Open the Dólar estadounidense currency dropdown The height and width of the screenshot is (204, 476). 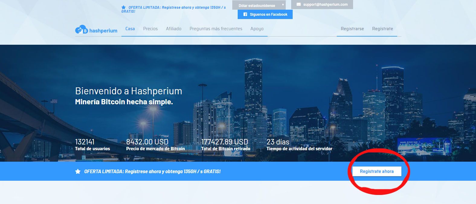coord(259,5)
